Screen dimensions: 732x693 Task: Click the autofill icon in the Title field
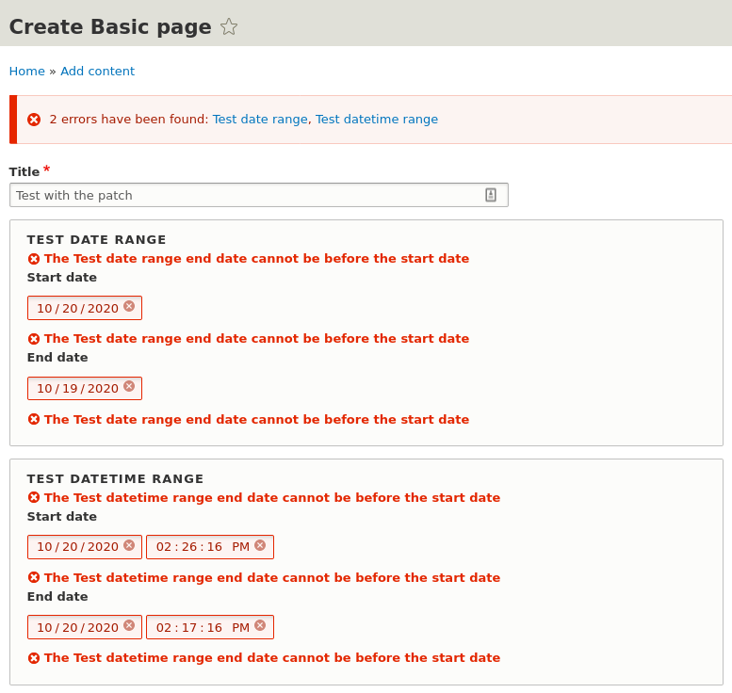(x=491, y=195)
